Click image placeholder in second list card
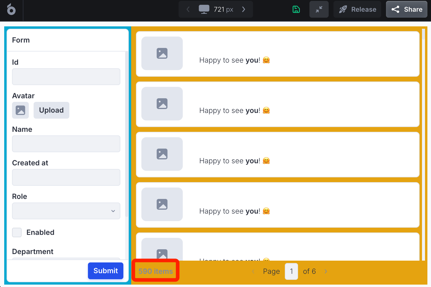431x287 pixels. 162,104
